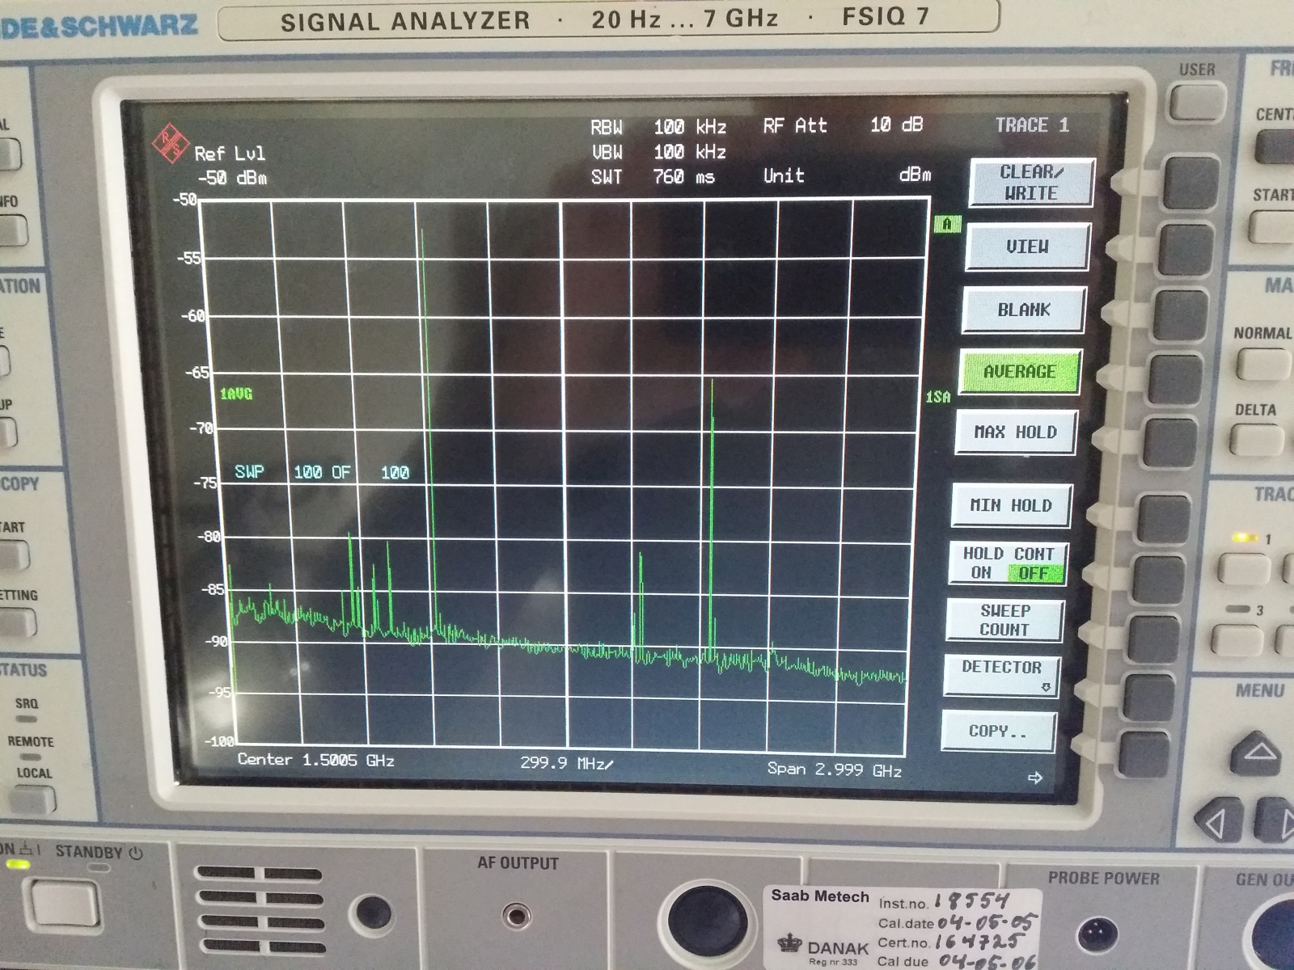
Task: Push hardware key beside COPY.. softkey
Action: click(1144, 754)
